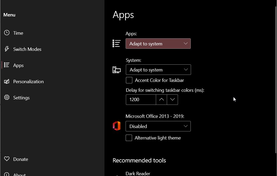Click the vertical scrollbar on right edge
The image size is (277, 176).
[276, 78]
